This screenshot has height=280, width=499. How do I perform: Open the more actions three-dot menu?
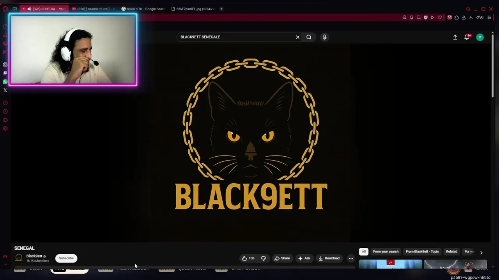(x=351, y=258)
